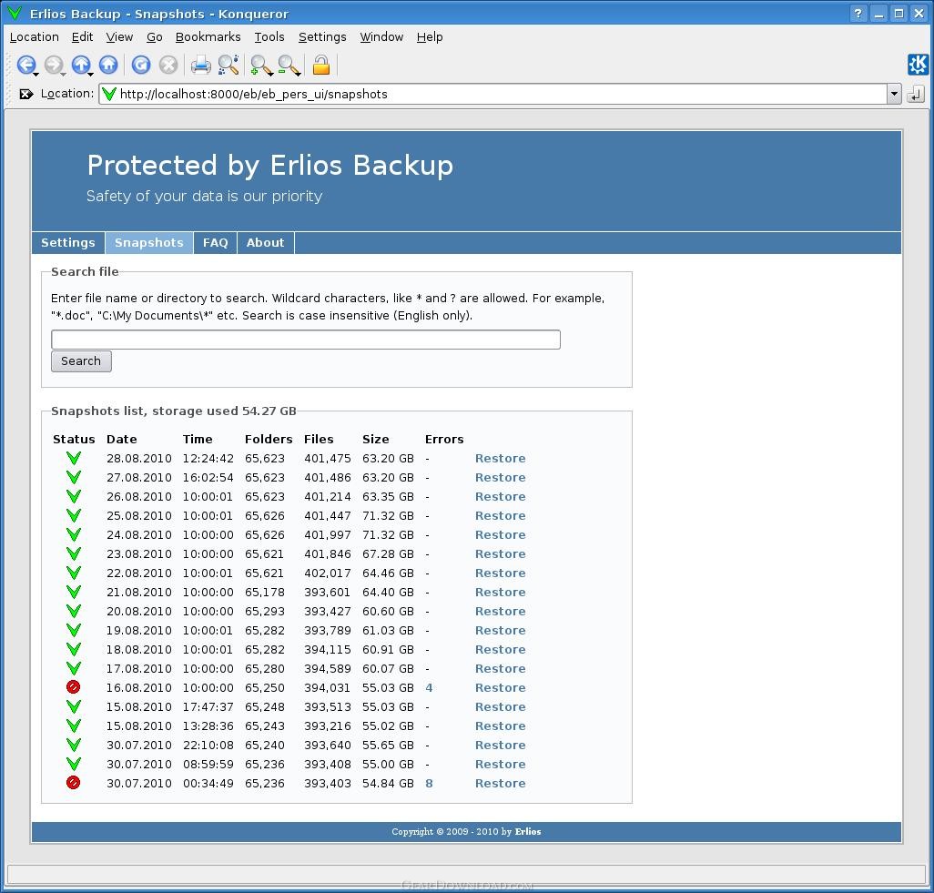Open the Window menu
Viewport: 934px width, 893px height.
click(381, 37)
